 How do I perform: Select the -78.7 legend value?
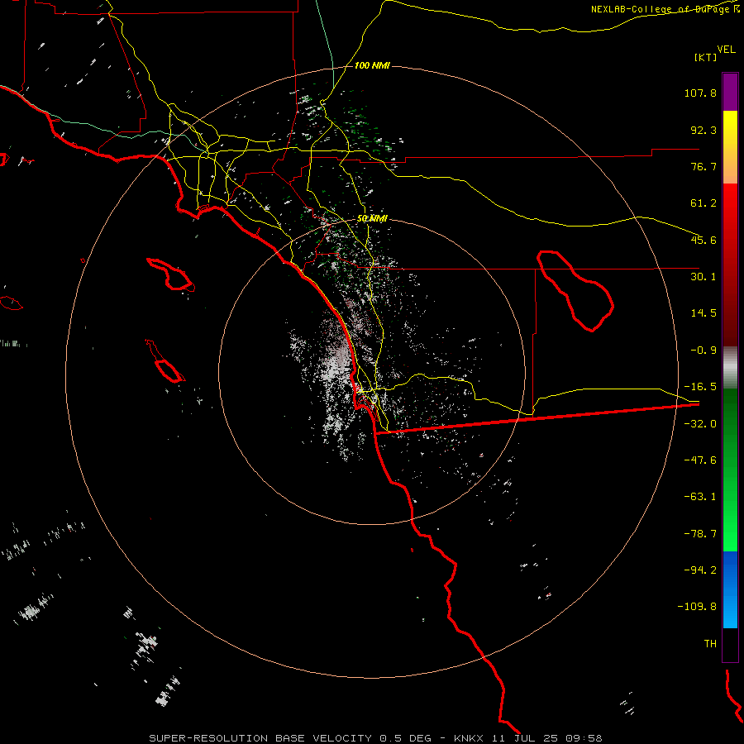[700, 534]
